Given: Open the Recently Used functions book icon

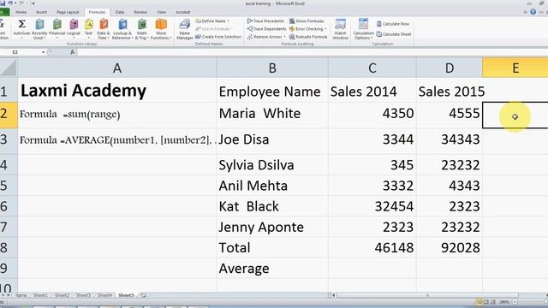Looking at the screenshot, I should coord(39,25).
